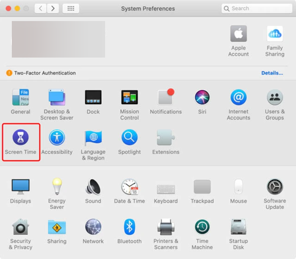Image resolution: width=296 pixels, height=259 pixels.
Task: Minimize System Preferences with yellow button
Action: (x=17, y=8)
